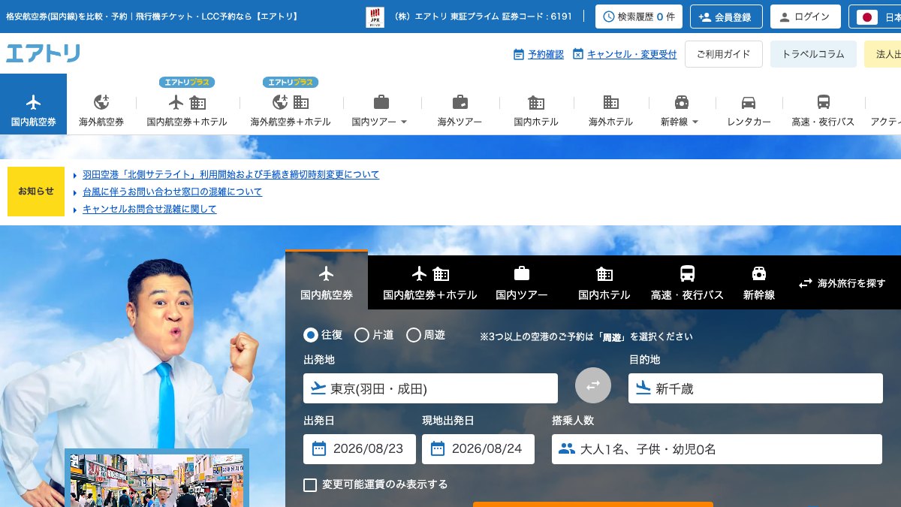Click the Japan flag language icon
This screenshot has width=901, height=507.
(868, 17)
